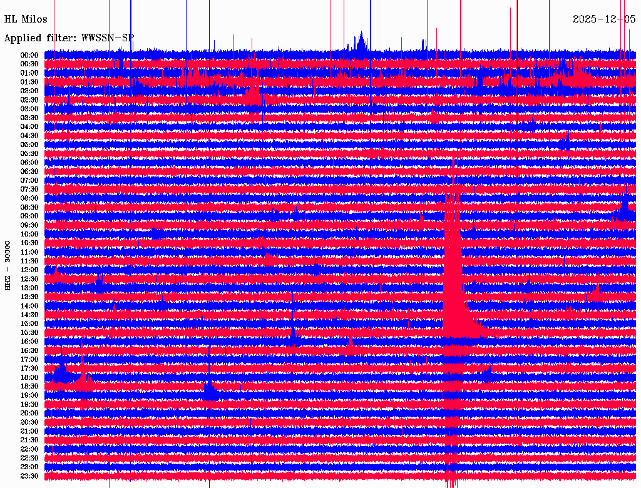Pick the 20:30 time label
The width and height of the screenshot is (641, 488).
click(29, 422)
